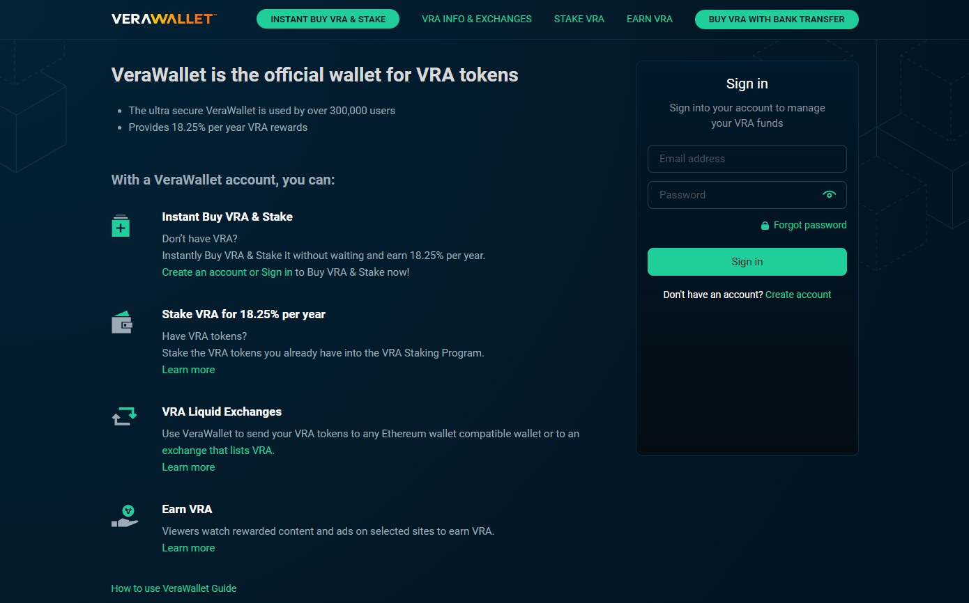The image size is (969, 603).
Task: Select the Earn VRA navigation item
Action: [650, 19]
